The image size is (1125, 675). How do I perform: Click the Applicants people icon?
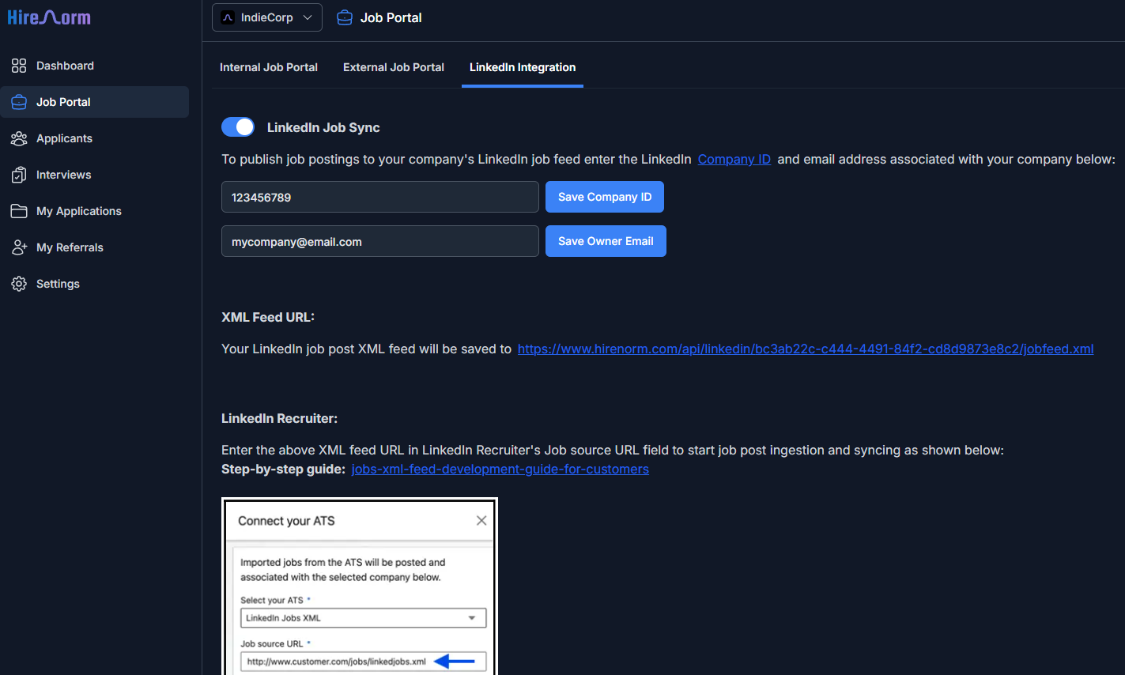click(x=19, y=138)
